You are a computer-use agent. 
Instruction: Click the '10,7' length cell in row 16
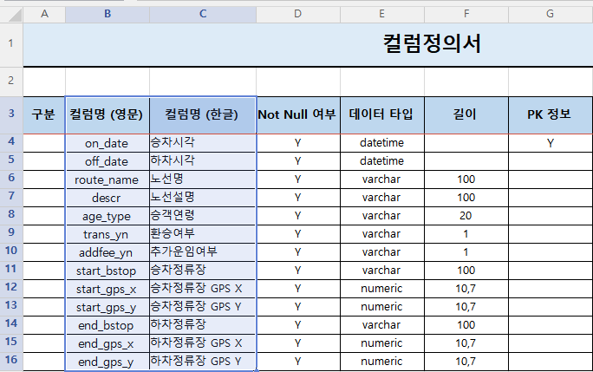tap(466, 362)
